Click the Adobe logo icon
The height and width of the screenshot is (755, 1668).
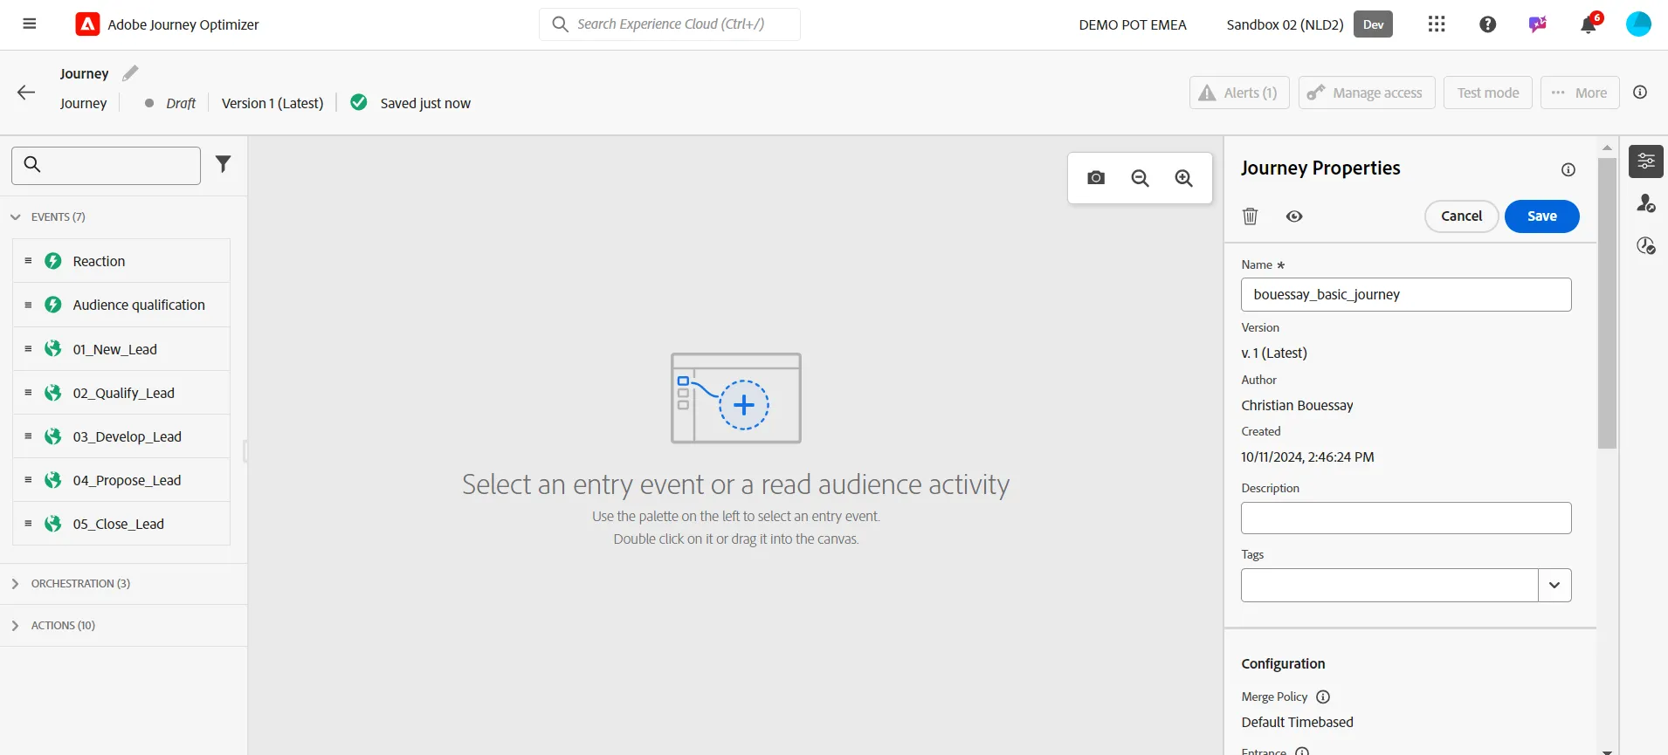pos(87,24)
